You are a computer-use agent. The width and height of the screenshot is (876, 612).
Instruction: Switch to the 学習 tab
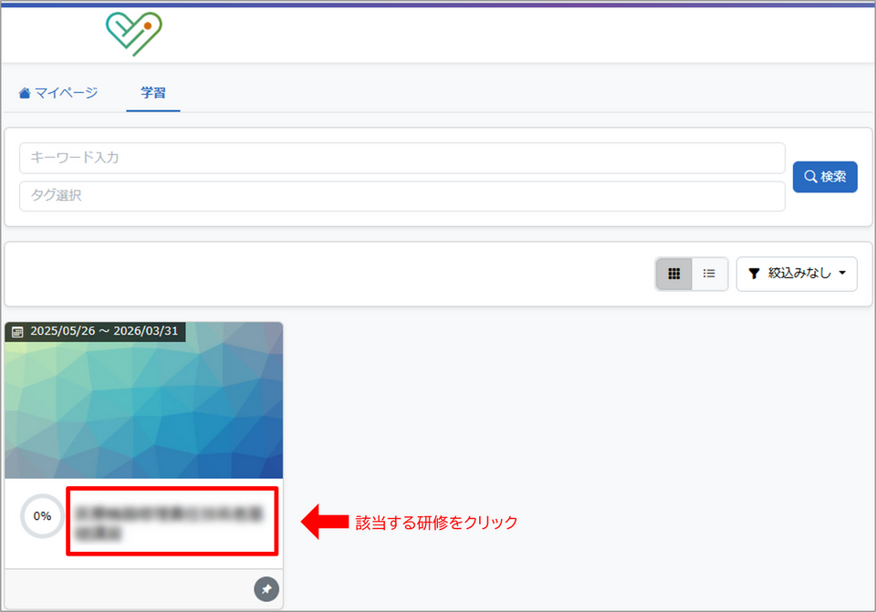[153, 93]
